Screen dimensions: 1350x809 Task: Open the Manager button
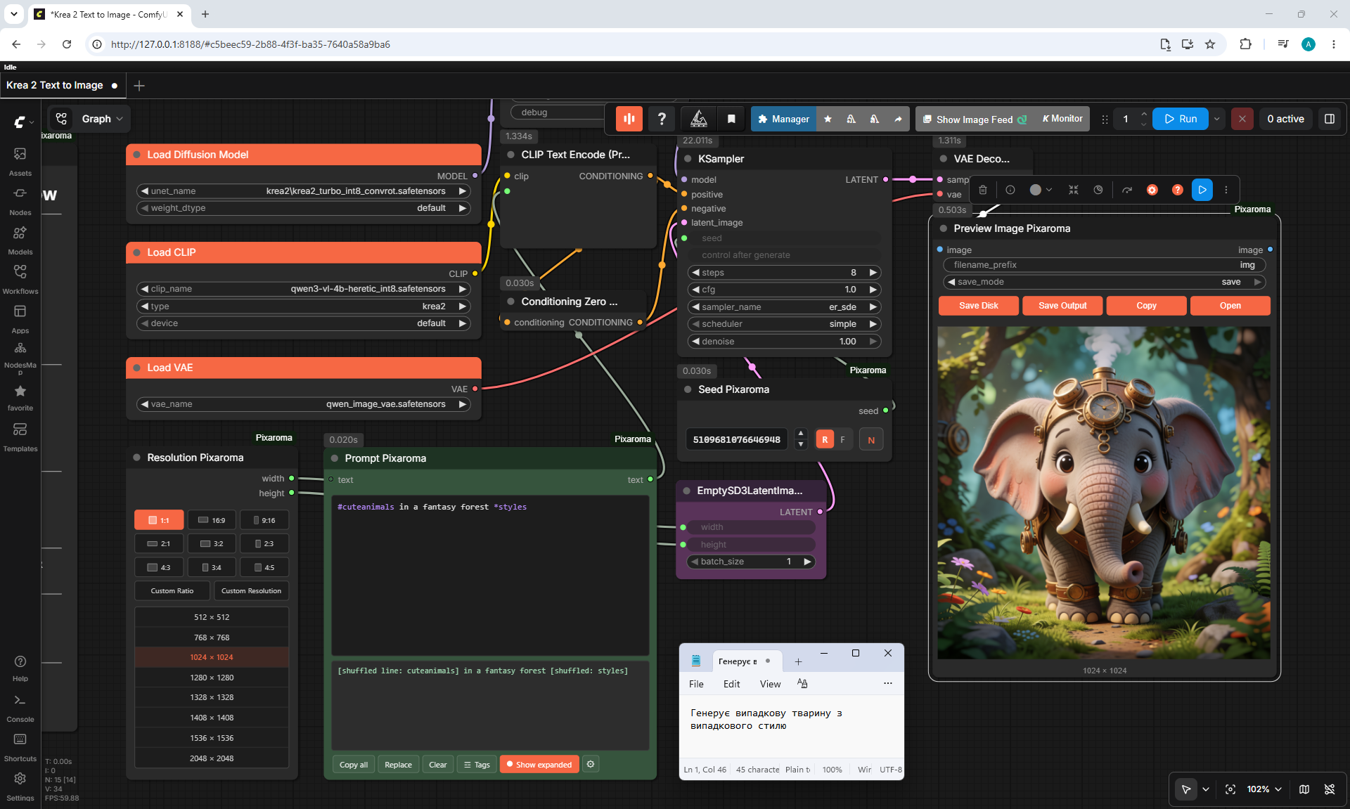pos(783,119)
